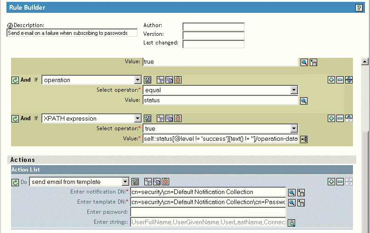The height and width of the screenshot is (233, 370).
Task: Click the Author text field
Action: (x=213, y=27)
